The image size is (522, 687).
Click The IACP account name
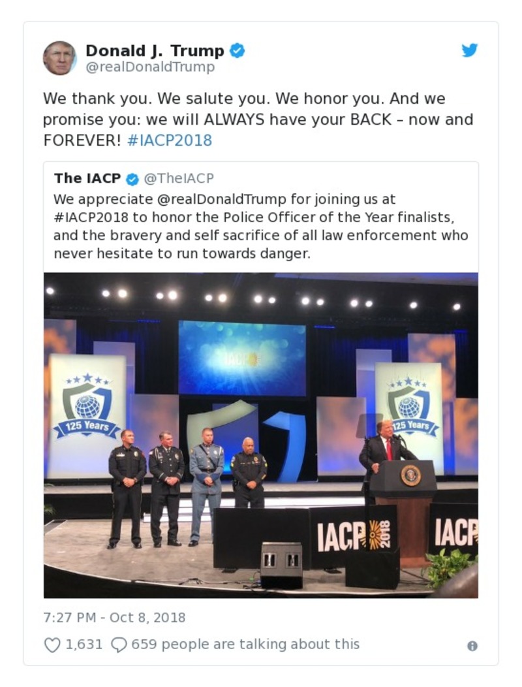pos(87,178)
